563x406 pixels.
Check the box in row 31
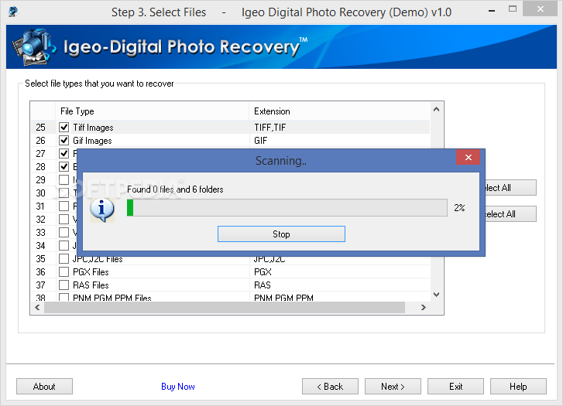pyautogui.click(x=64, y=206)
